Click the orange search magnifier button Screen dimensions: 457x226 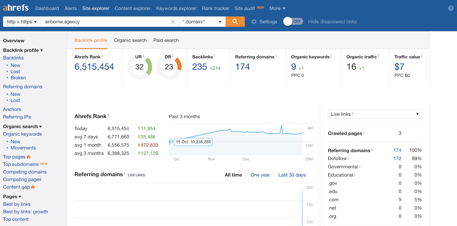pos(235,21)
